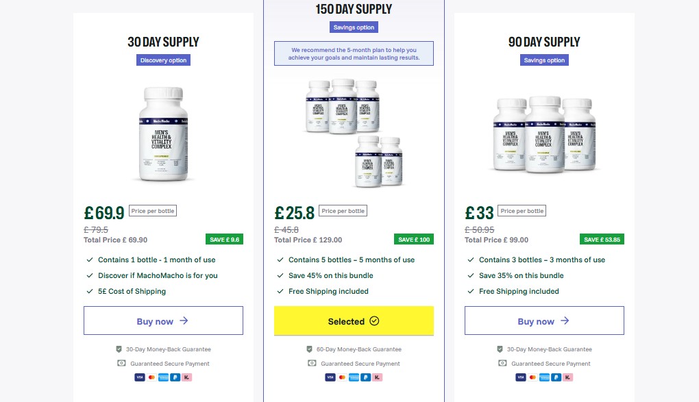Click the SAVE £ 100 green badge

point(414,240)
